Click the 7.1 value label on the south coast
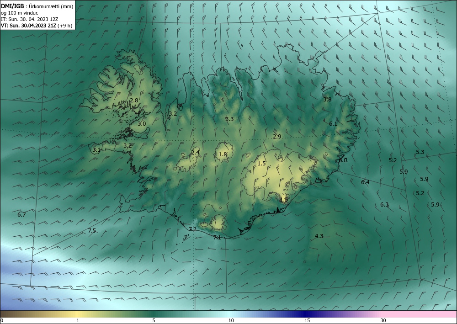The height and width of the screenshot is (324, 457). [217, 238]
